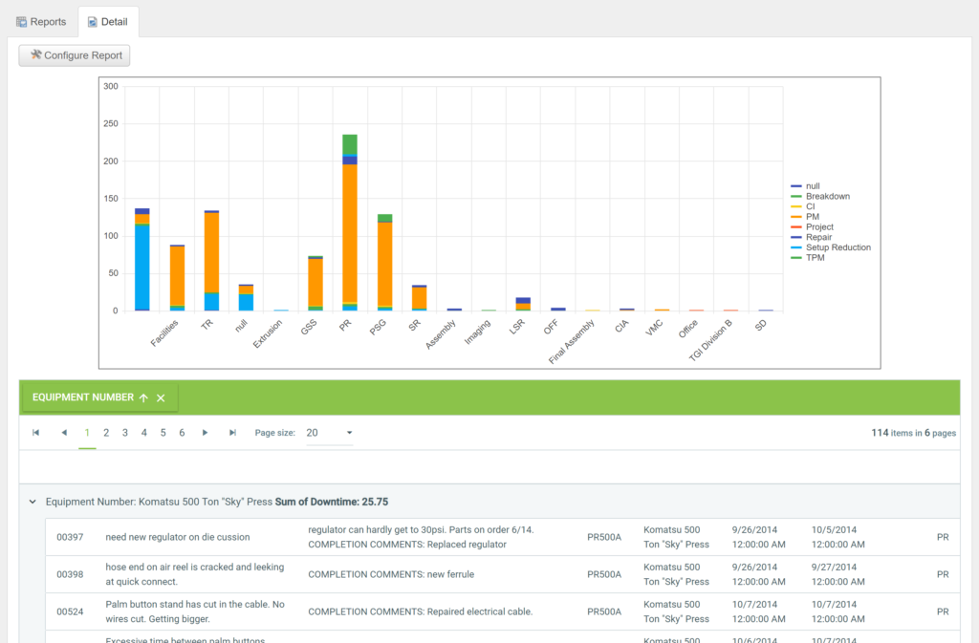The image size is (979, 643).
Task: Click the Extrusion axis label
Action: pos(268,334)
